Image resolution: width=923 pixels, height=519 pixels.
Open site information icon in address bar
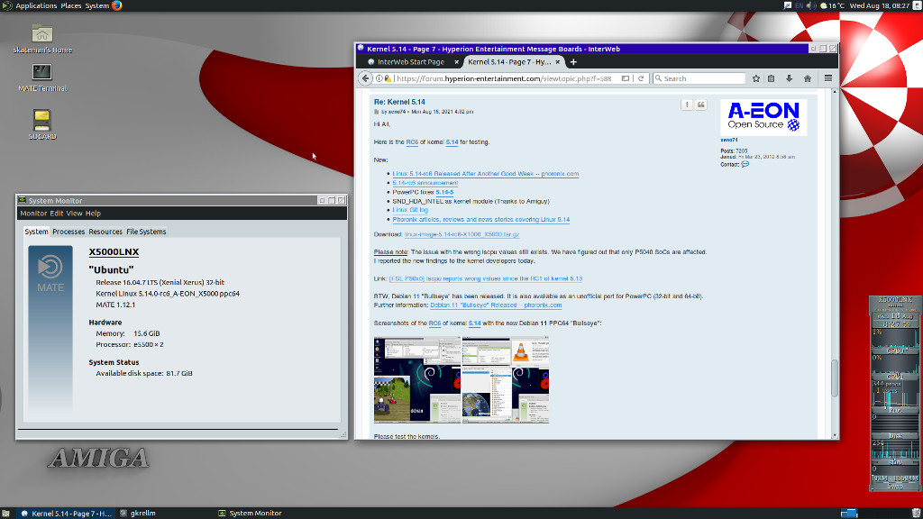pyautogui.click(x=379, y=78)
